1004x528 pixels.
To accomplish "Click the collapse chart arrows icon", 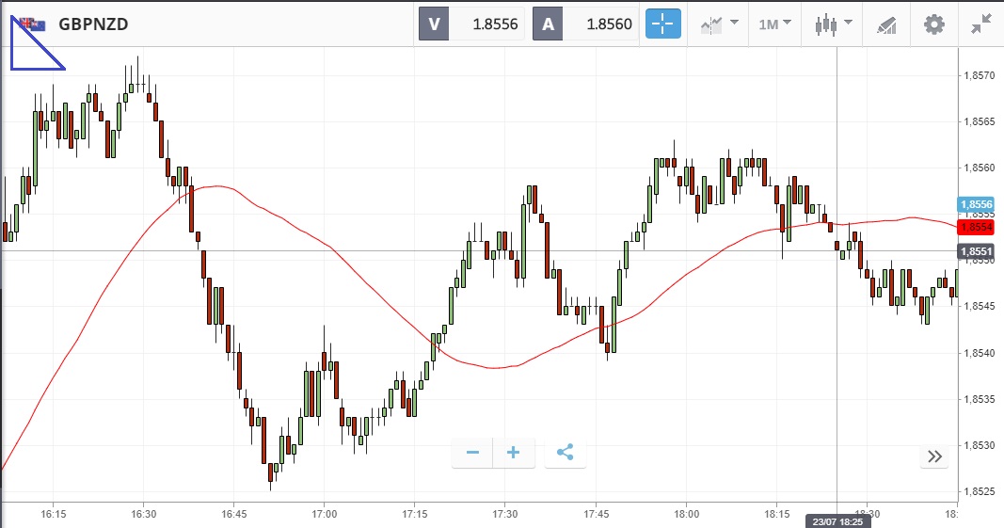I will tap(982, 24).
